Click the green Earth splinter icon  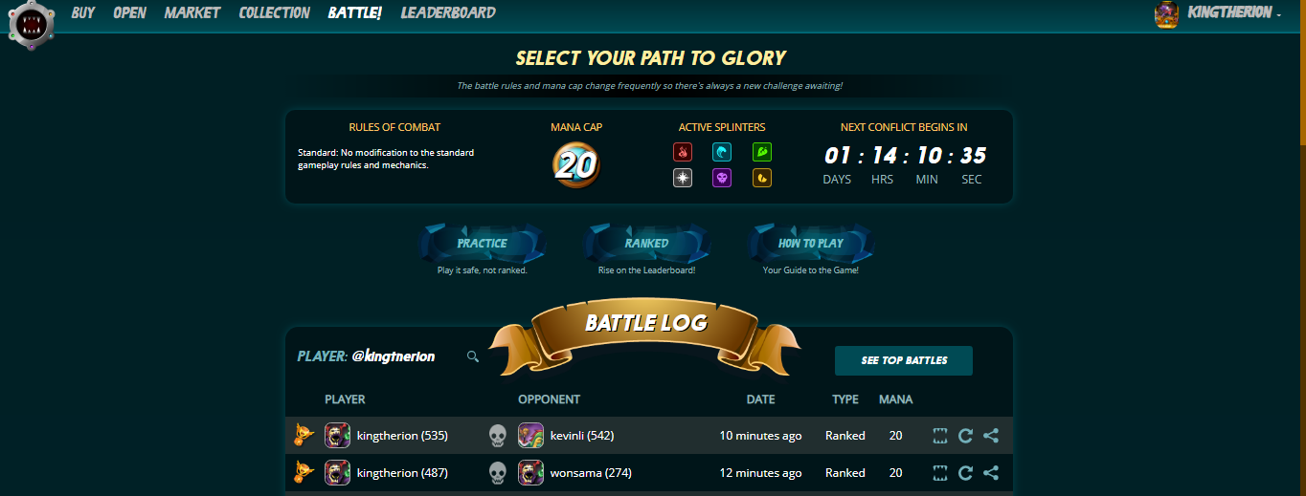click(762, 152)
